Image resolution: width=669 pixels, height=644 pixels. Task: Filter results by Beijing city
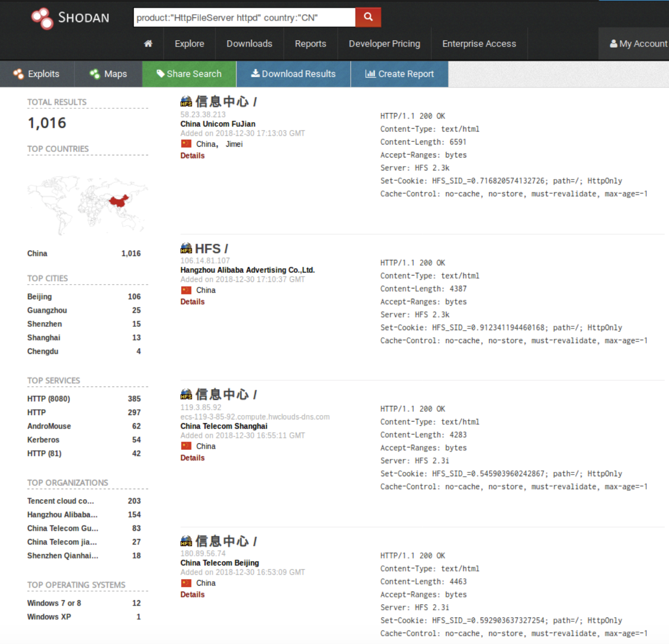[x=40, y=297]
